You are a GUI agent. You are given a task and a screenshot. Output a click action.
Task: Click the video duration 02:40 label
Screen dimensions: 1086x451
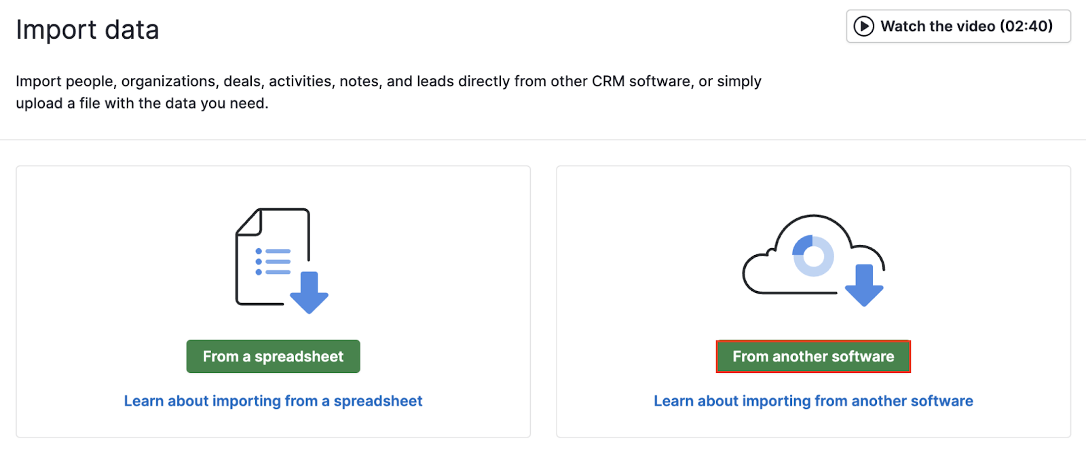point(1026,26)
